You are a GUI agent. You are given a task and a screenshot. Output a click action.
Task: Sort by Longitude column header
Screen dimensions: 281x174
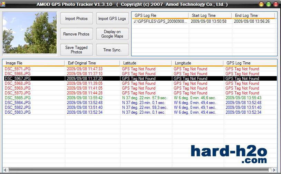pyautogui.click(x=197, y=63)
